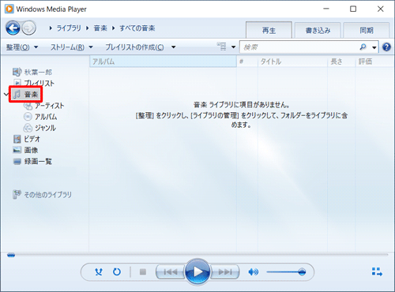
Task: Select ビデオ in the navigation tree
Action: click(x=32, y=139)
